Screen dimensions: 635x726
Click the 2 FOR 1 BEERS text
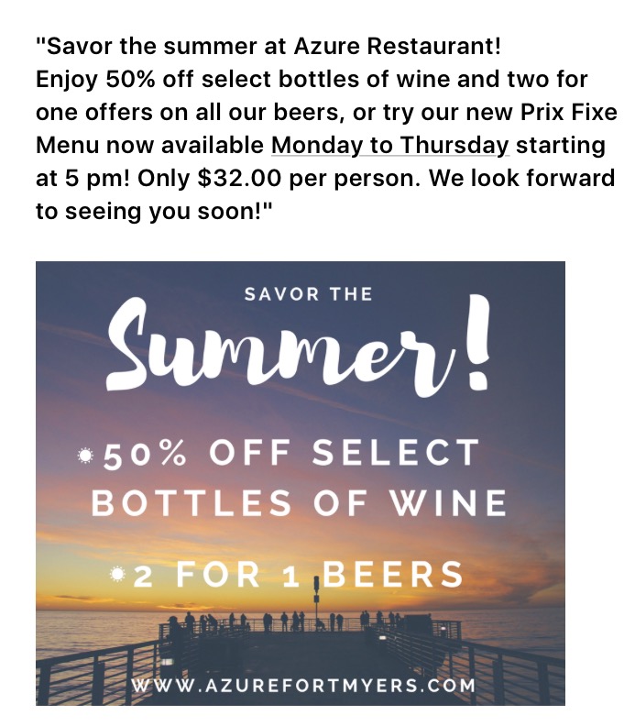click(x=298, y=575)
